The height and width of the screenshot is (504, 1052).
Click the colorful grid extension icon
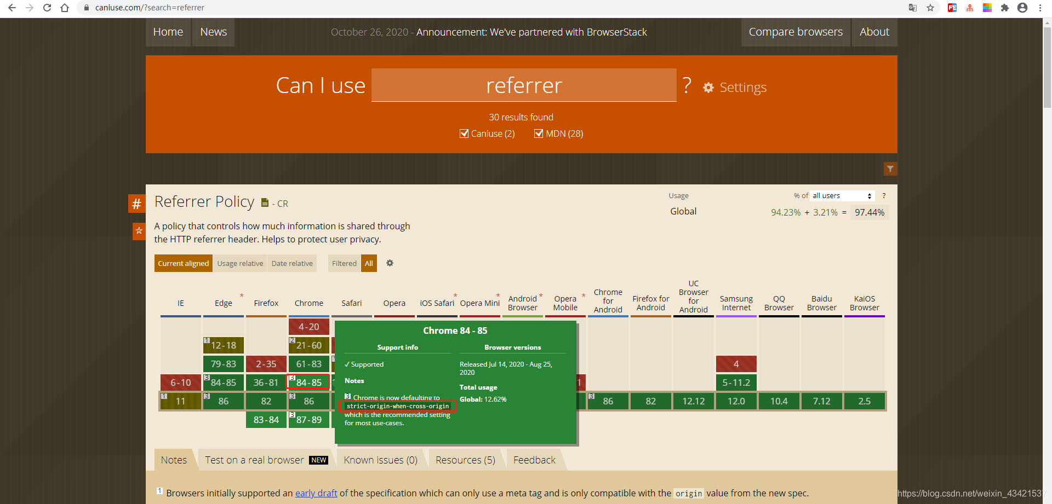[x=987, y=8]
